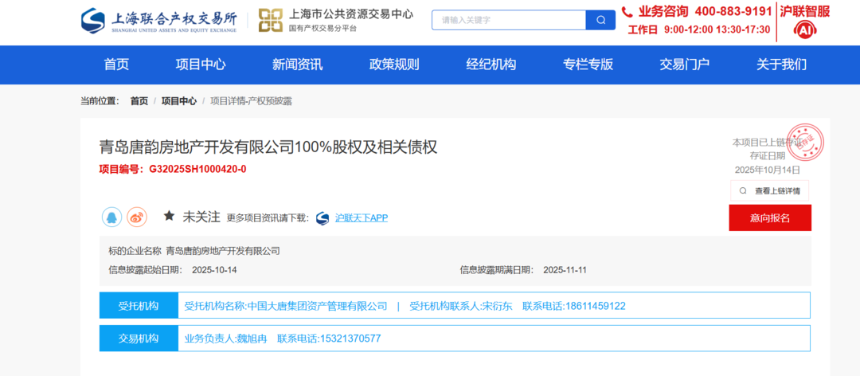The height and width of the screenshot is (376, 860).
Task: Click the red 存证 stamp seal
Action: (804, 142)
